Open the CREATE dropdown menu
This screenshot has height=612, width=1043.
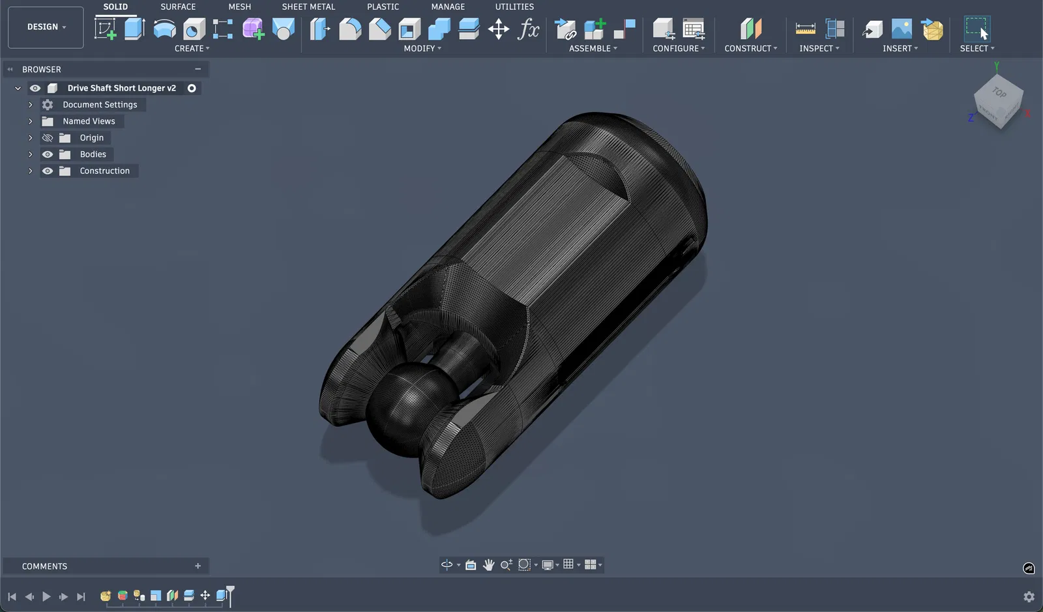tap(192, 48)
